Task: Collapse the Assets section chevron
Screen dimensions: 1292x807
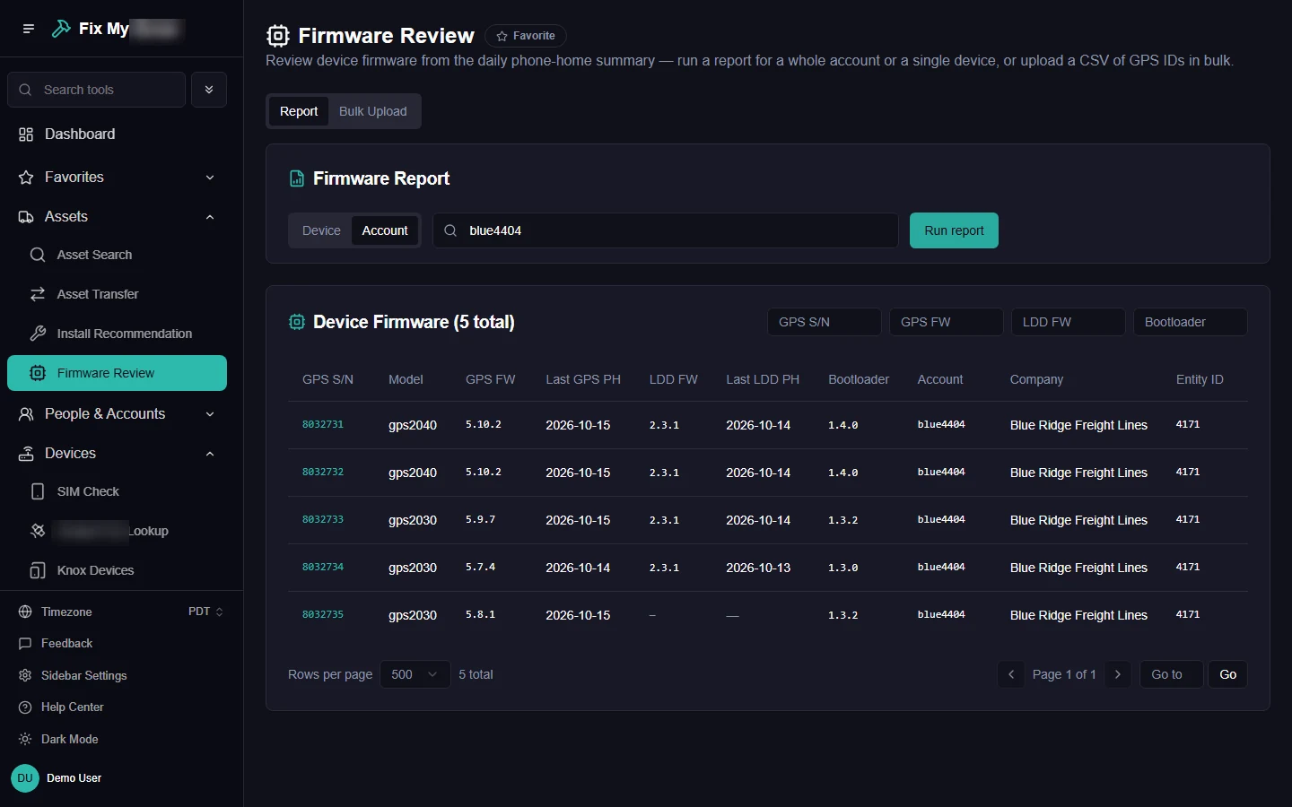Action: [210, 217]
